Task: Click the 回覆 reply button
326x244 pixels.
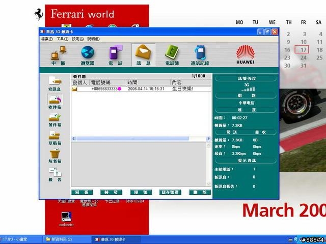Action: 81,192
